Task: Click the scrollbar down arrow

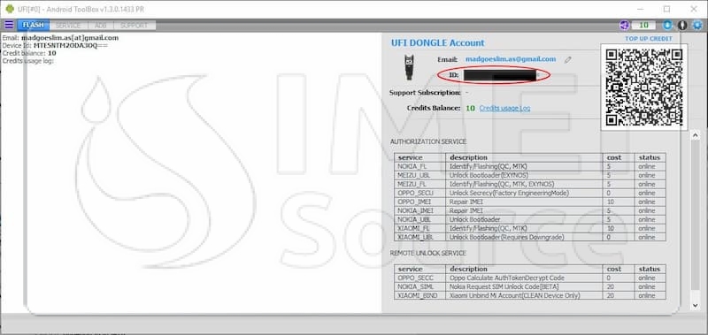Action: click(x=696, y=305)
